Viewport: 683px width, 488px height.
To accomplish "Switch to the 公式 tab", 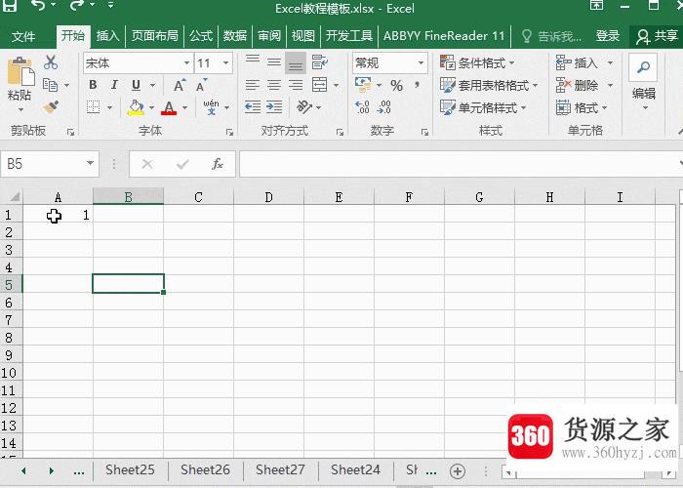I will (x=201, y=36).
